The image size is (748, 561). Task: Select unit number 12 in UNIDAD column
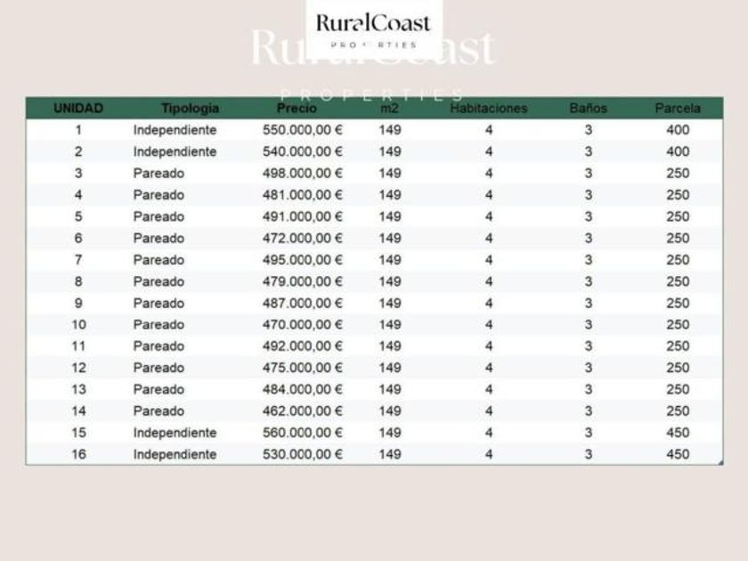78,368
